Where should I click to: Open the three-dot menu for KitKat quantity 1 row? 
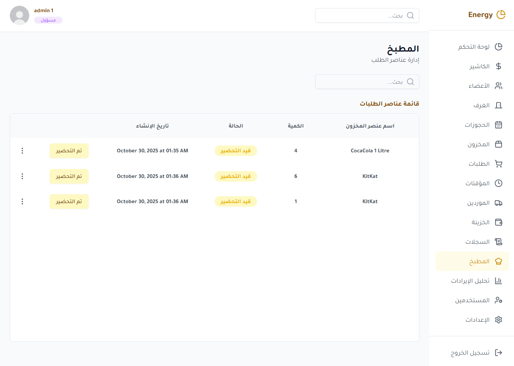(22, 201)
